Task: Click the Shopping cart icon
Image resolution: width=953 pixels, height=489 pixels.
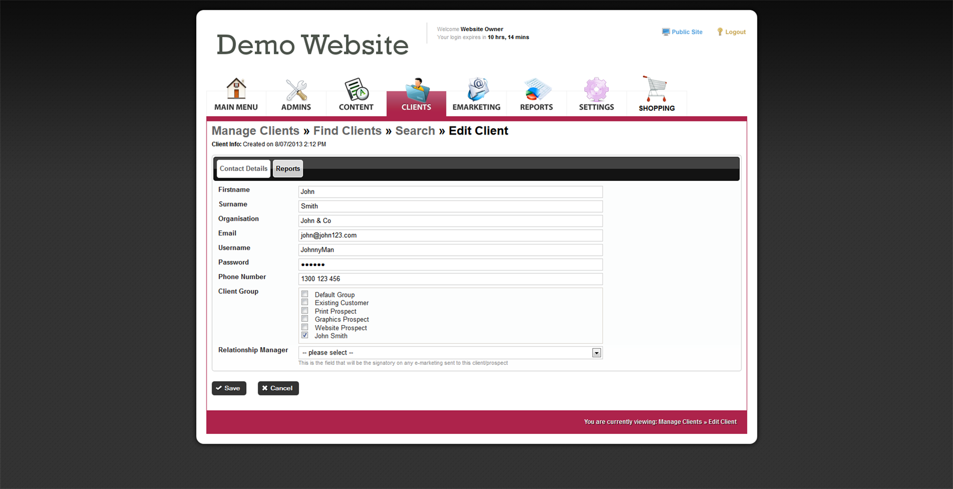Action: (656, 89)
